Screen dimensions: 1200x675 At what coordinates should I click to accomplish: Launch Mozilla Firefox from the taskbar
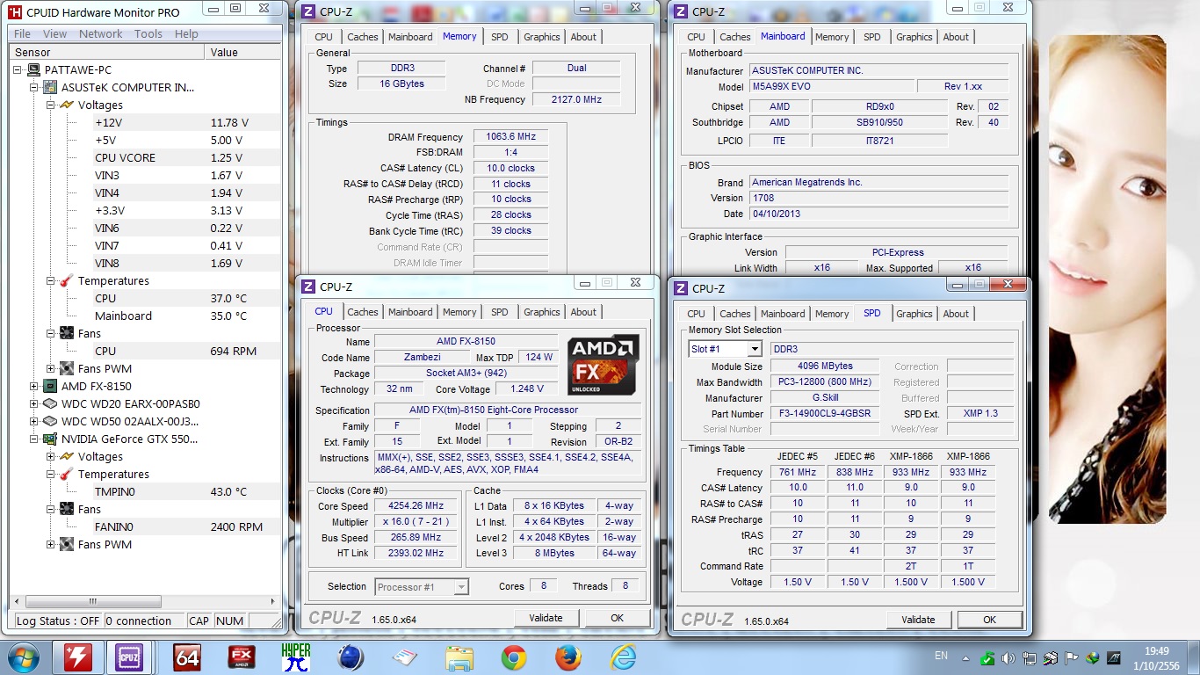pos(568,657)
